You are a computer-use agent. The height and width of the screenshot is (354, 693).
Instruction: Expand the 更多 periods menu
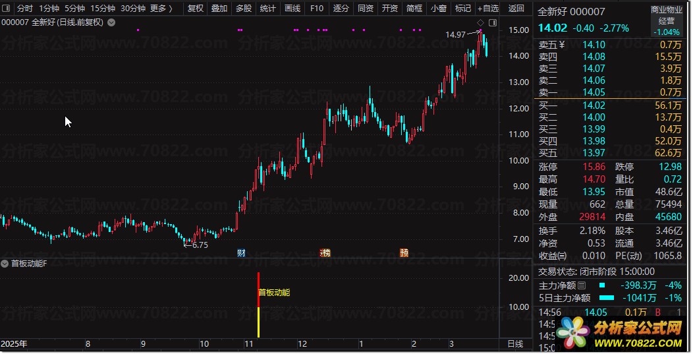coord(161,9)
